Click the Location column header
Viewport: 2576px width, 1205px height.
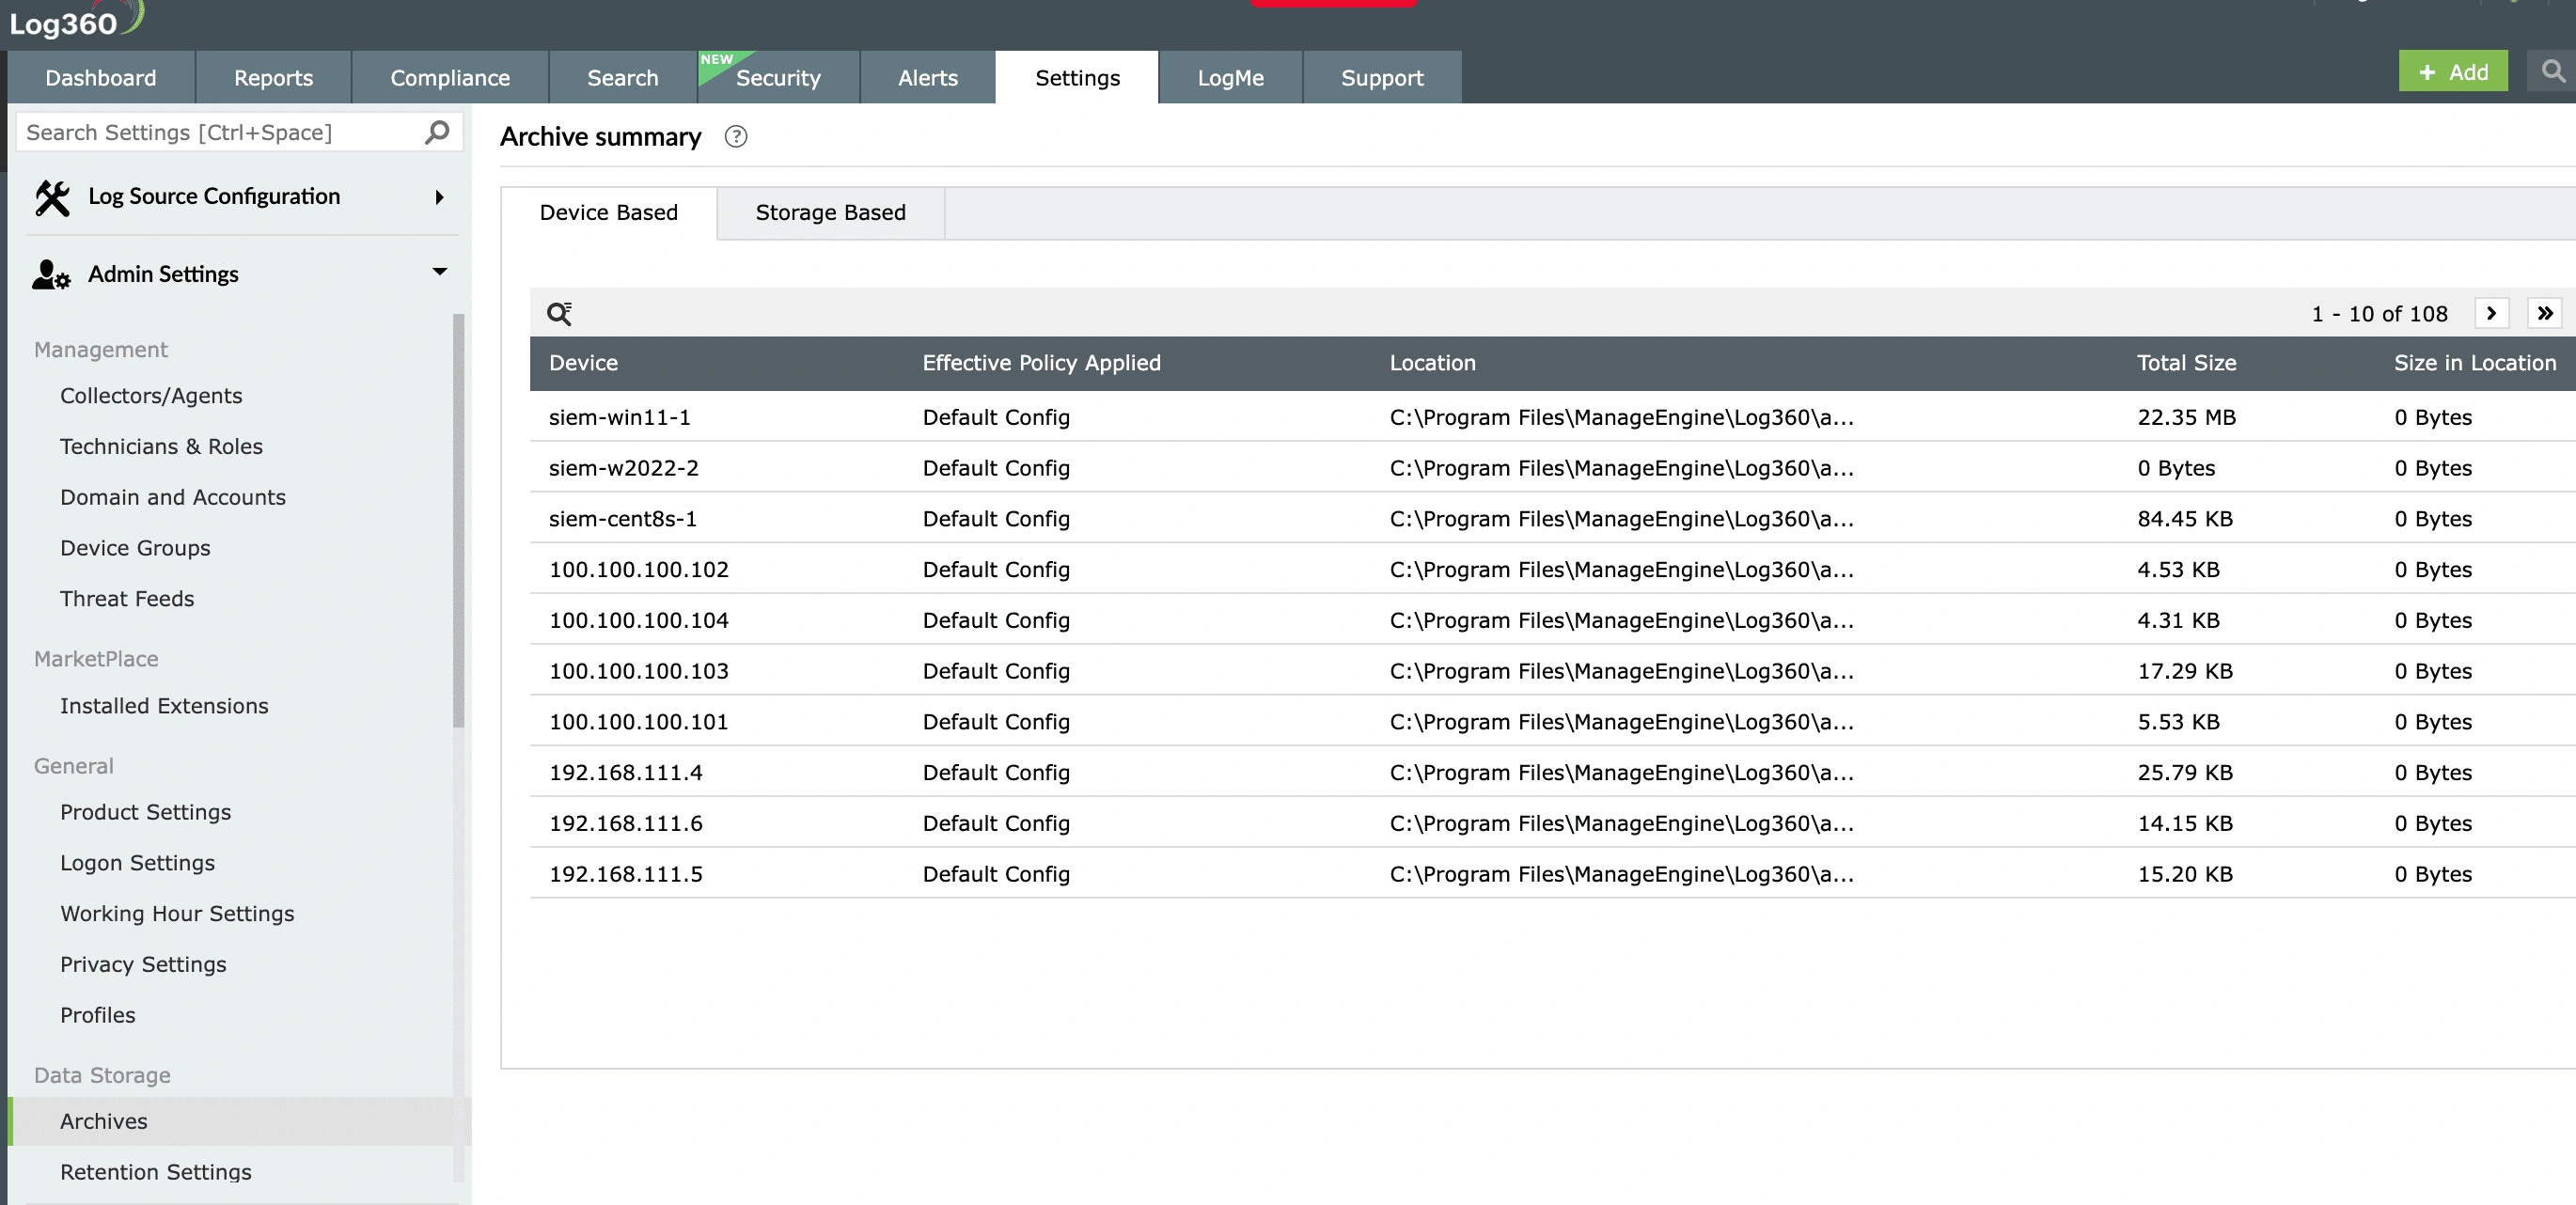1432,363
